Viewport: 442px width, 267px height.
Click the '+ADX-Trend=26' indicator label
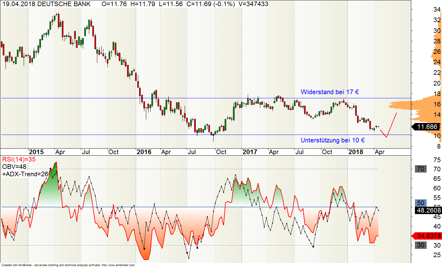click(x=25, y=174)
